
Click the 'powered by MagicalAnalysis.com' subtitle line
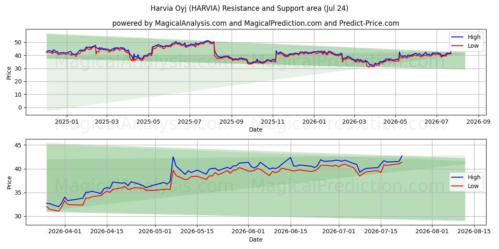coord(256,23)
